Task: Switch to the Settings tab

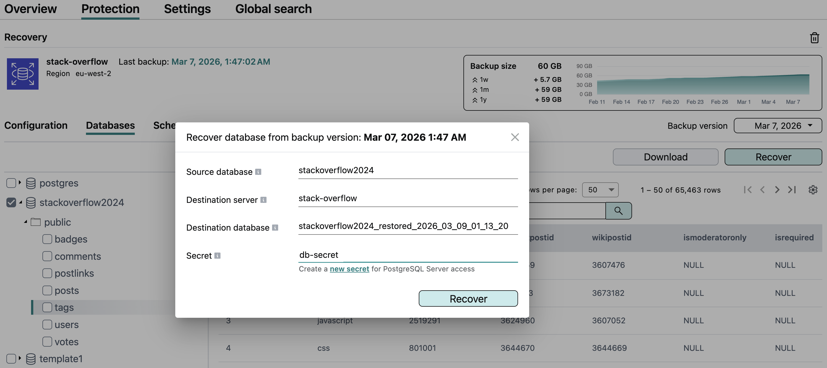Action: click(187, 9)
